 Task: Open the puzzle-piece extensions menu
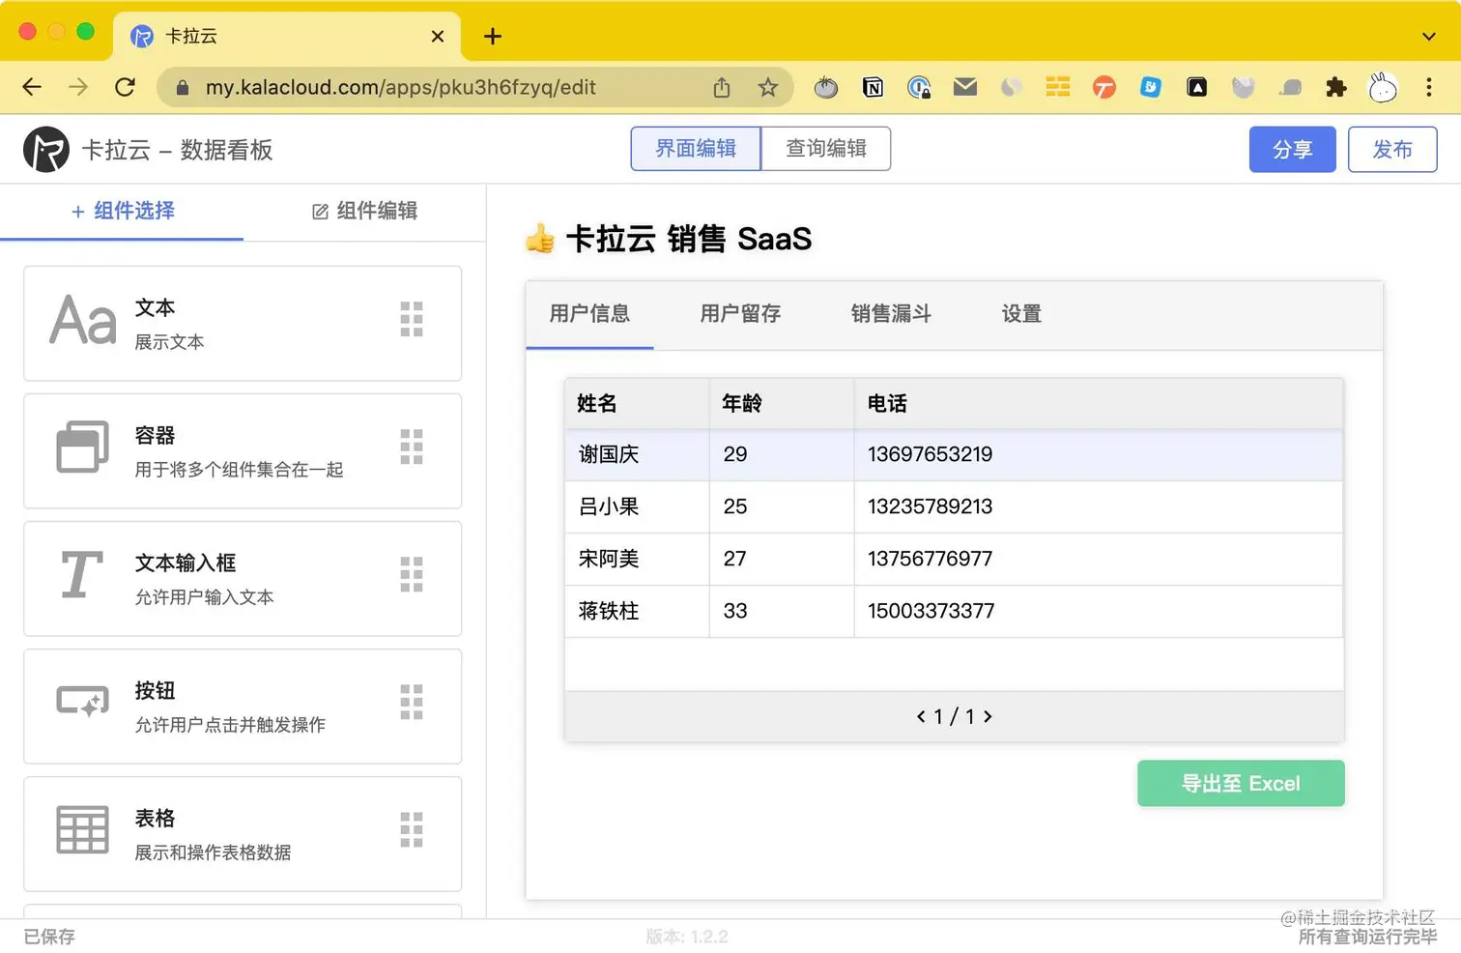point(1336,88)
